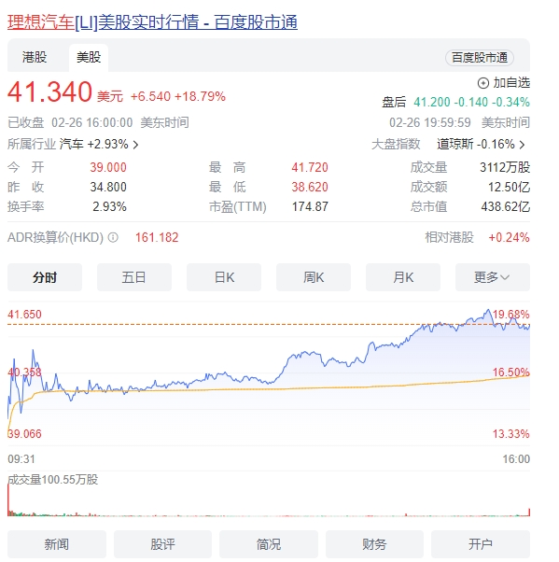Open the 新闻 section
559x562 pixels.
click(57, 544)
